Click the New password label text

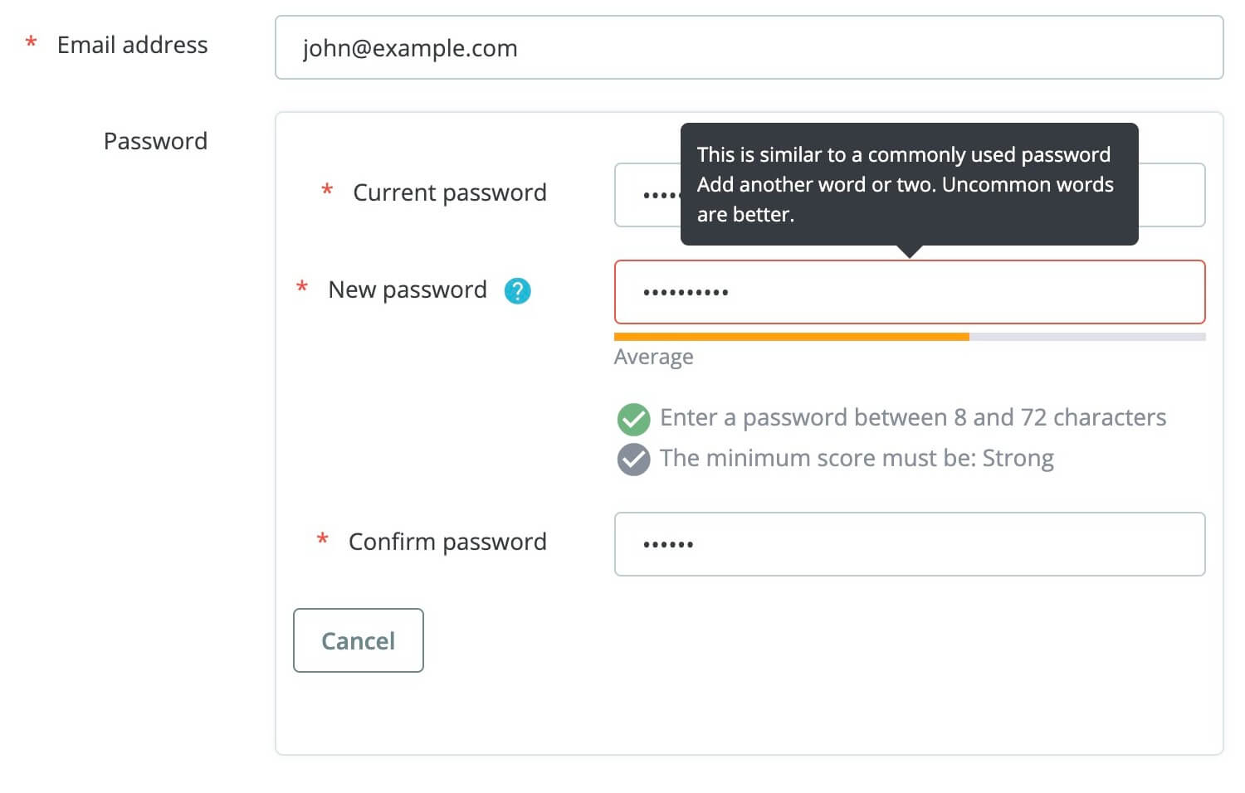[x=408, y=289]
